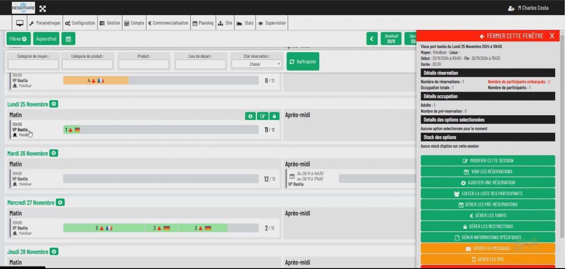Click the 2 / 12 seat count on Mercredi
Viewport: 565px width, 269px height.
(269, 228)
